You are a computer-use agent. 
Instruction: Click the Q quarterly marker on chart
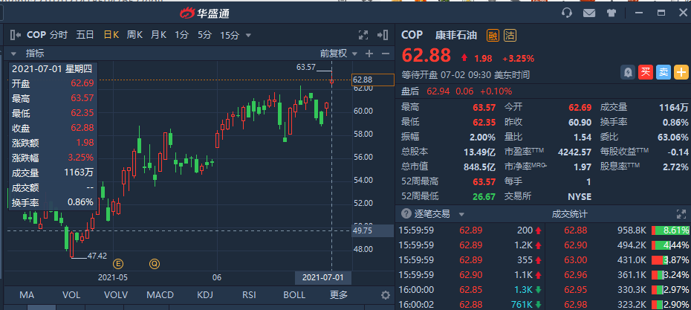[x=154, y=264]
